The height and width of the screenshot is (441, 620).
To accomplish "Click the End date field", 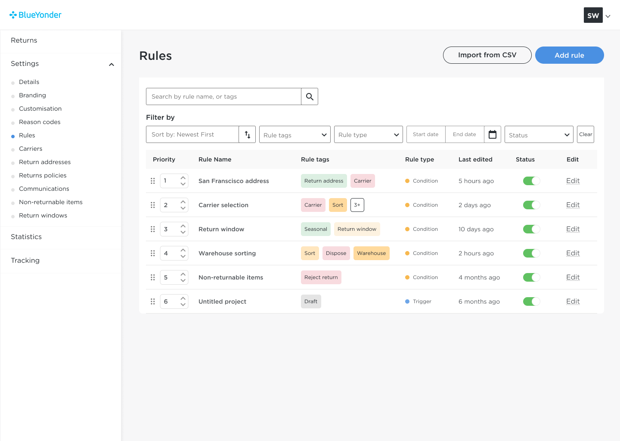I will tap(465, 134).
